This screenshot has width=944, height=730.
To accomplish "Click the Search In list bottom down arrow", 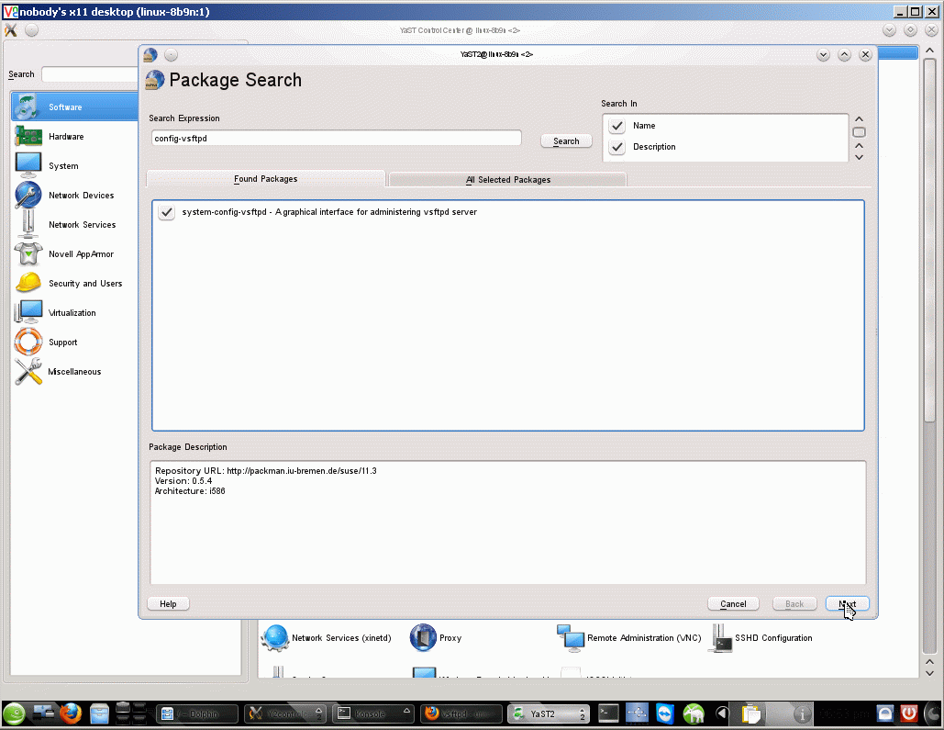I will [859, 157].
